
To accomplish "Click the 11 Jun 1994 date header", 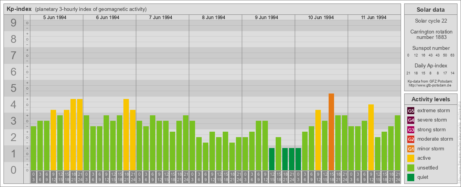I will pos(374,18).
